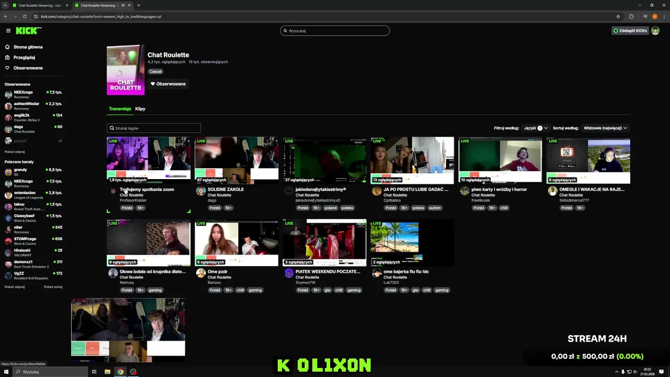This screenshot has width=670, height=377.
Task: Open Ome pzdr stream thumbnail
Action: tap(237, 243)
